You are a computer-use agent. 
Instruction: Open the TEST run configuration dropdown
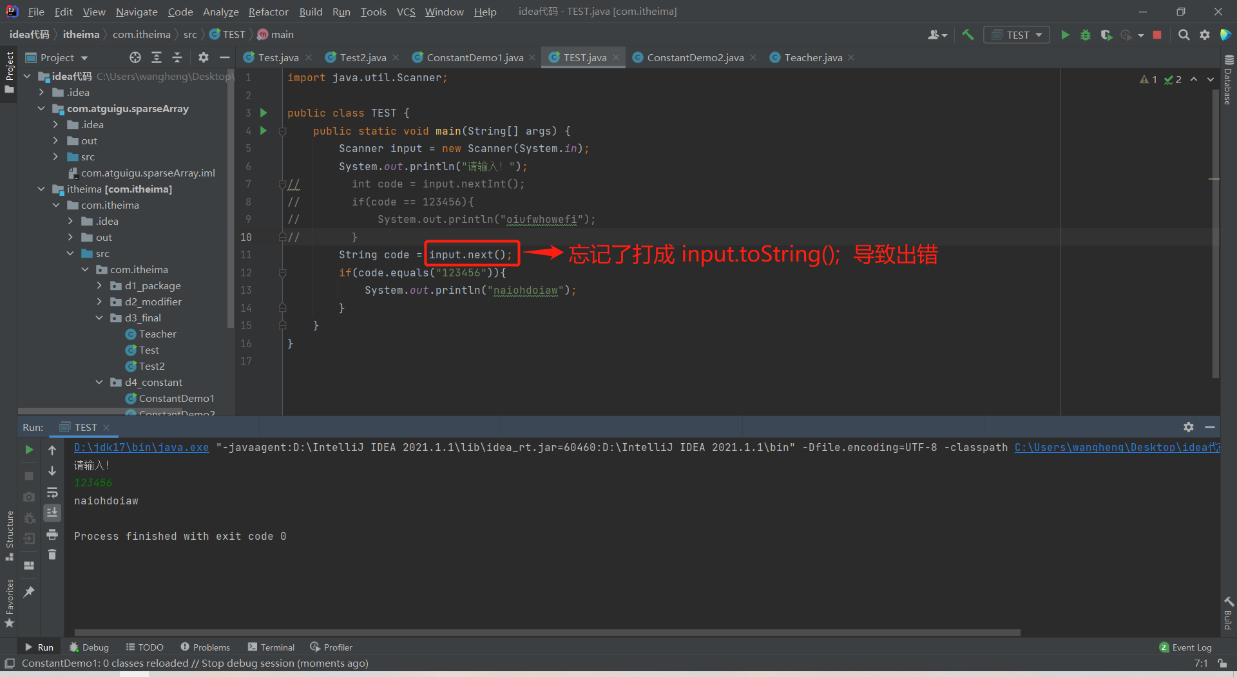pos(1017,35)
